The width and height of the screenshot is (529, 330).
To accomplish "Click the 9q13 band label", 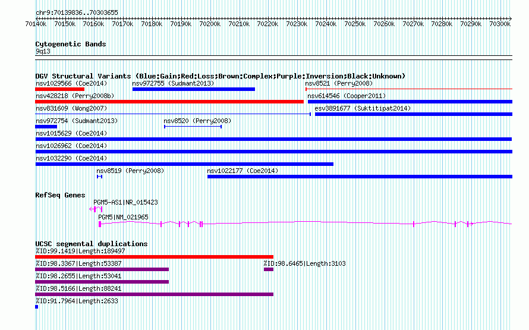I will [x=43, y=51].
